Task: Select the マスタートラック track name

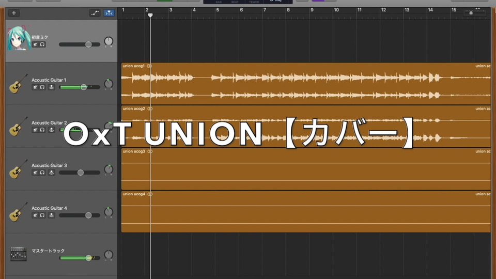Action: click(x=48, y=251)
